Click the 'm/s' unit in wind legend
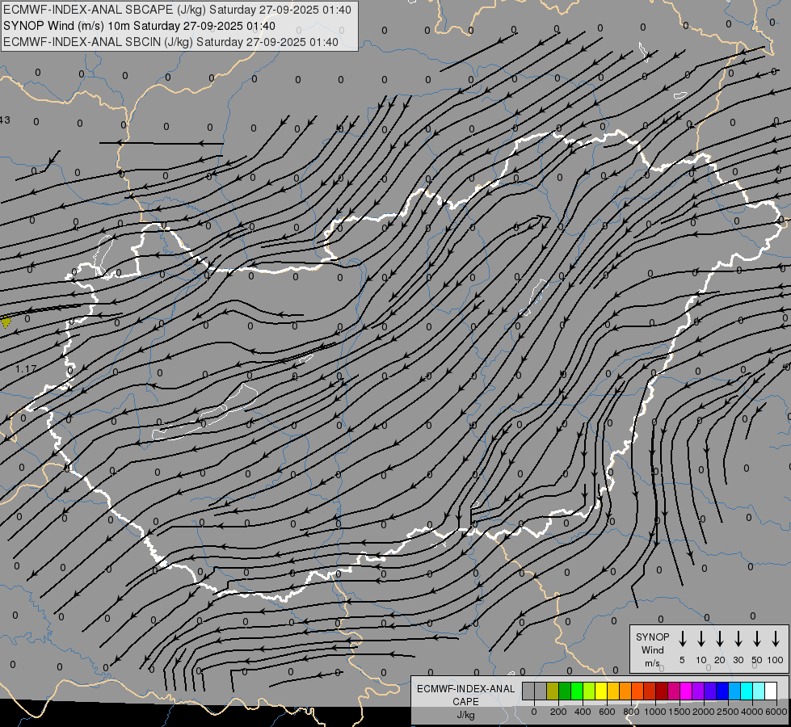791x727 pixels. point(652,663)
